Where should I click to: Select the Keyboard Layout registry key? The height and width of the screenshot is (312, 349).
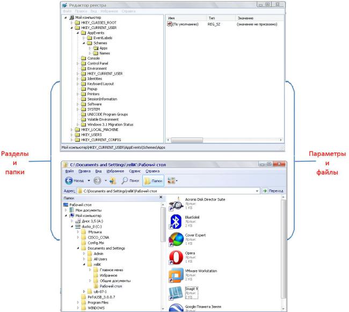tap(100, 84)
